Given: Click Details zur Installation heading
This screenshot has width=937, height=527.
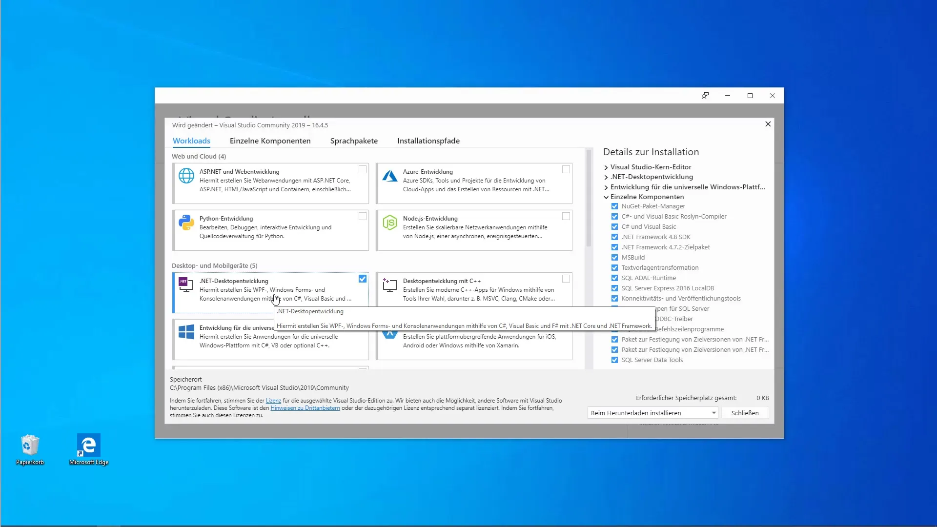Looking at the screenshot, I should coord(651,152).
